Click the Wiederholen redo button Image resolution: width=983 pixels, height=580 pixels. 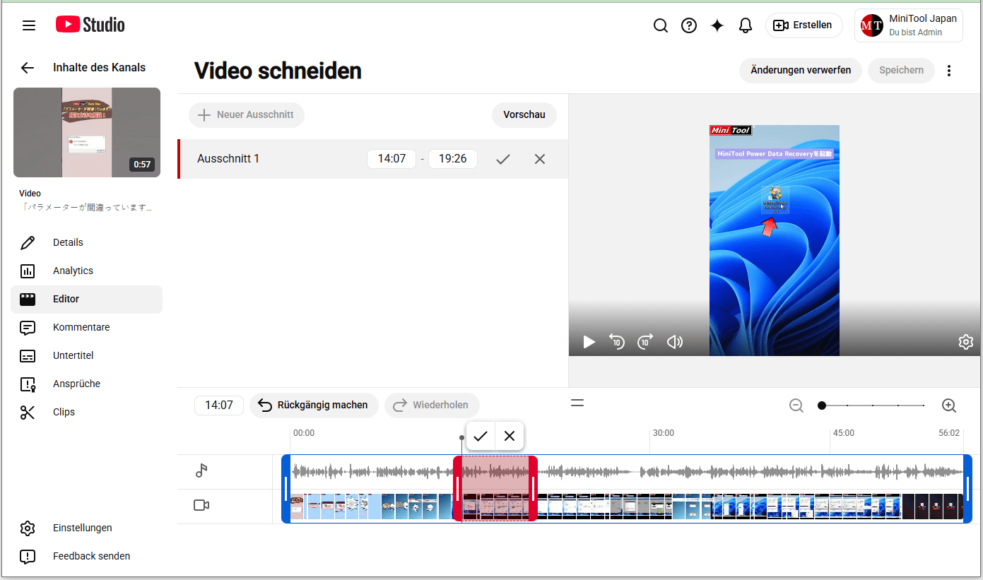432,406
